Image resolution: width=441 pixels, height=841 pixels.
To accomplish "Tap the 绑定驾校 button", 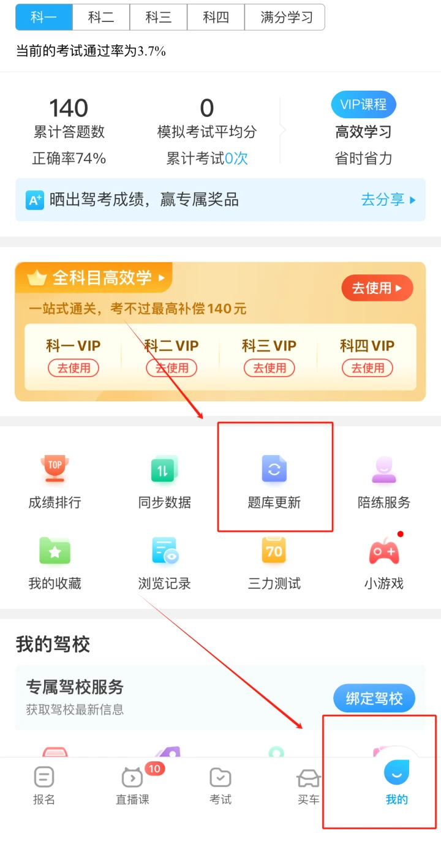I will click(374, 698).
